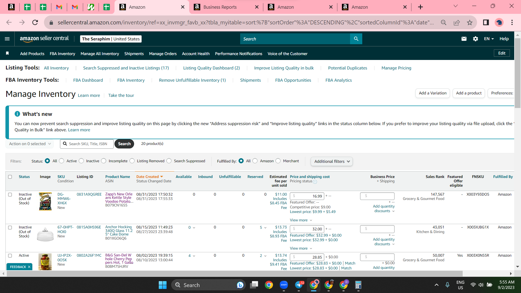
Task: Open the tab search chevron in the tab strip
Action: (456, 6)
